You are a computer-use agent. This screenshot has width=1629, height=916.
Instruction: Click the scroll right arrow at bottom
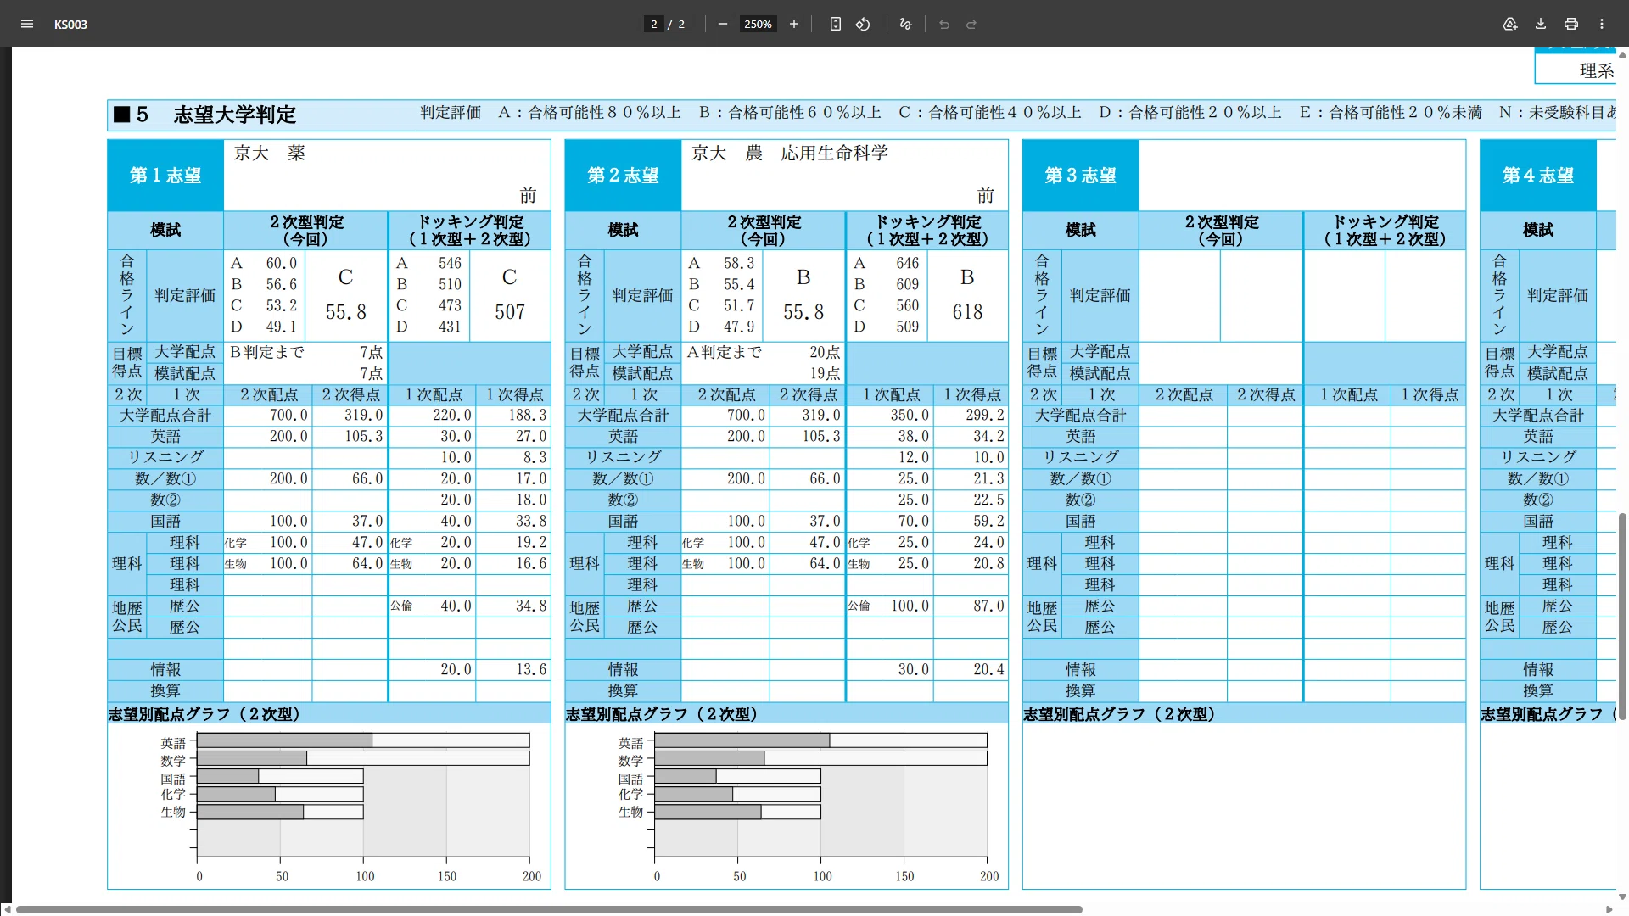coord(1609,909)
